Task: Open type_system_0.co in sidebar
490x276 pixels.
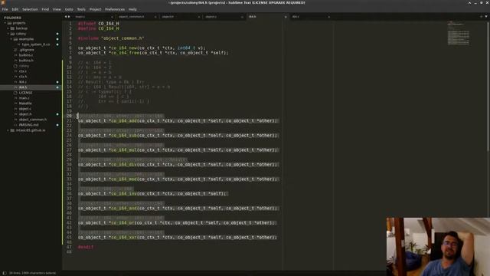Action: click(x=36, y=44)
